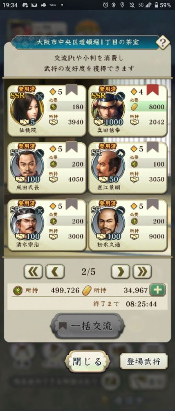Viewport: 175px width, 411px height.
Task: Go to the previous page arrow
Action: 55,271
